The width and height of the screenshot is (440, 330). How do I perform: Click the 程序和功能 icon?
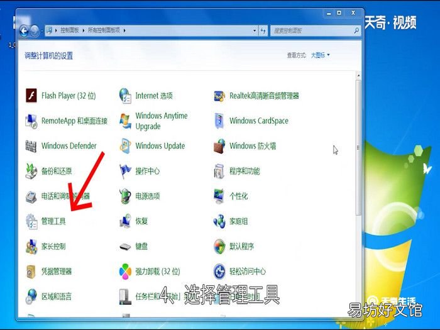point(219,171)
